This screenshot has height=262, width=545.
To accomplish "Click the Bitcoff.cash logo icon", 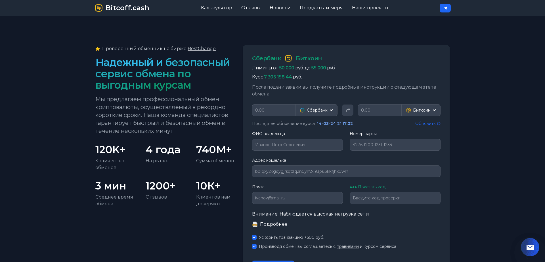I will pyautogui.click(x=98, y=8).
